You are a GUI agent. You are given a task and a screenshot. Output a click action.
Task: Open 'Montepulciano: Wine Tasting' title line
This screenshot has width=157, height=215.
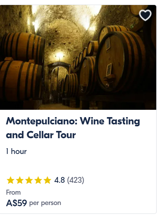pos(73,121)
